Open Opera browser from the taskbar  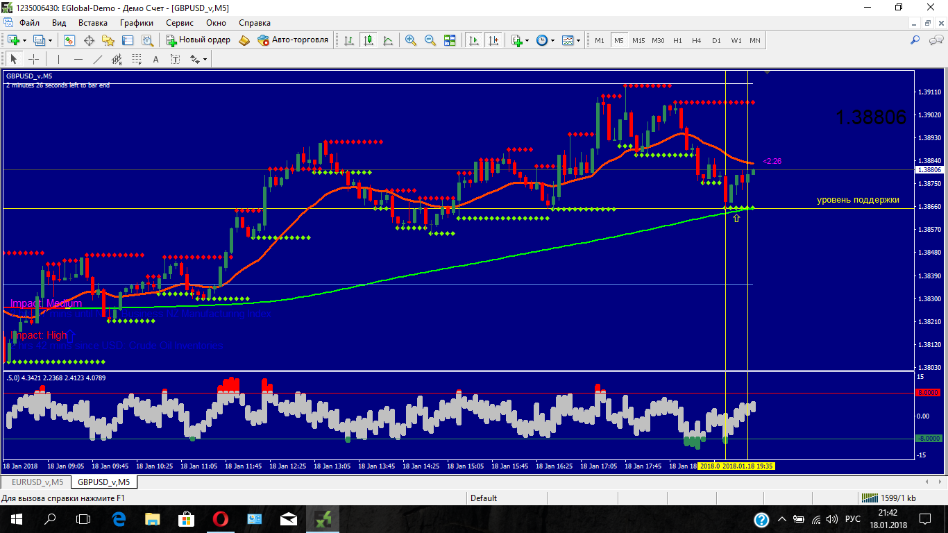(x=221, y=518)
